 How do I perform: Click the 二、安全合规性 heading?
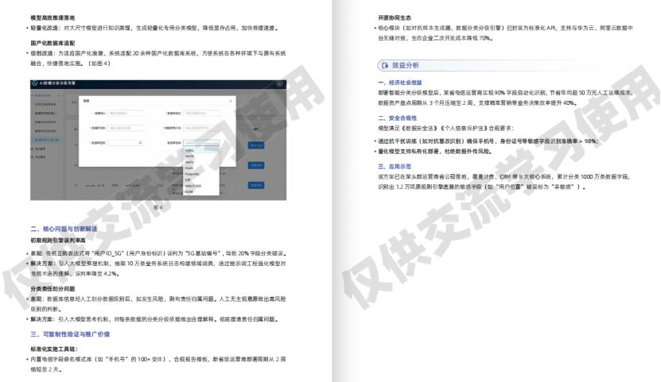click(x=398, y=118)
